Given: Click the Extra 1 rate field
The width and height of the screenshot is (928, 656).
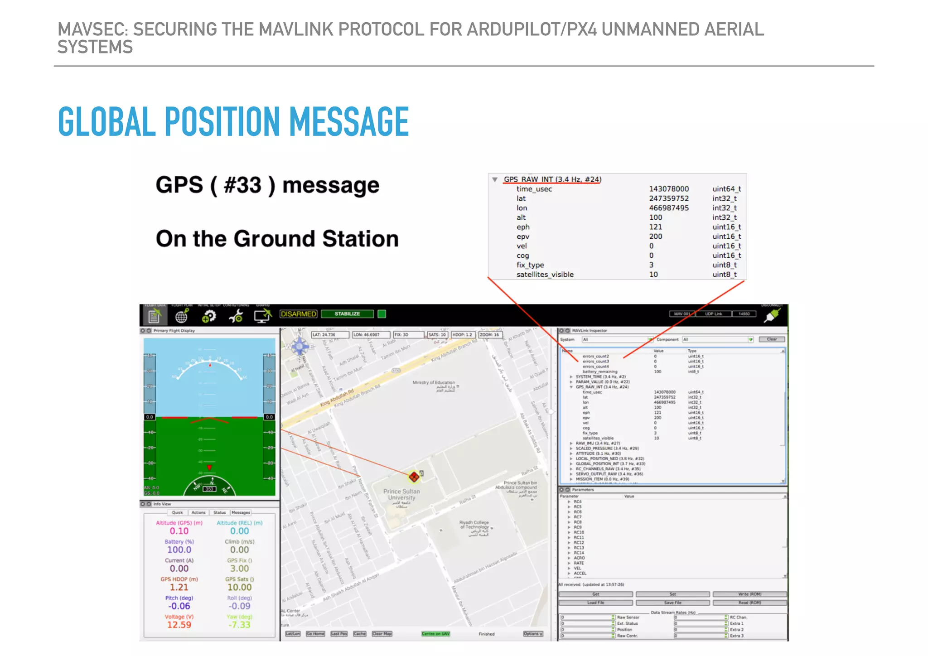Looking at the screenshot, I should tap(701, 624).
